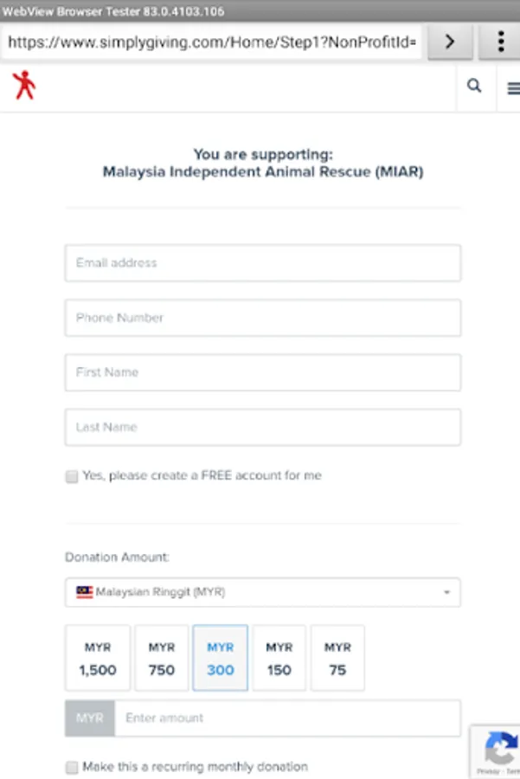The width and height of the screenshot is (520, 779).
Task: Choose the highlighted MYR 300 amount
Action: [x=220, y=658]
